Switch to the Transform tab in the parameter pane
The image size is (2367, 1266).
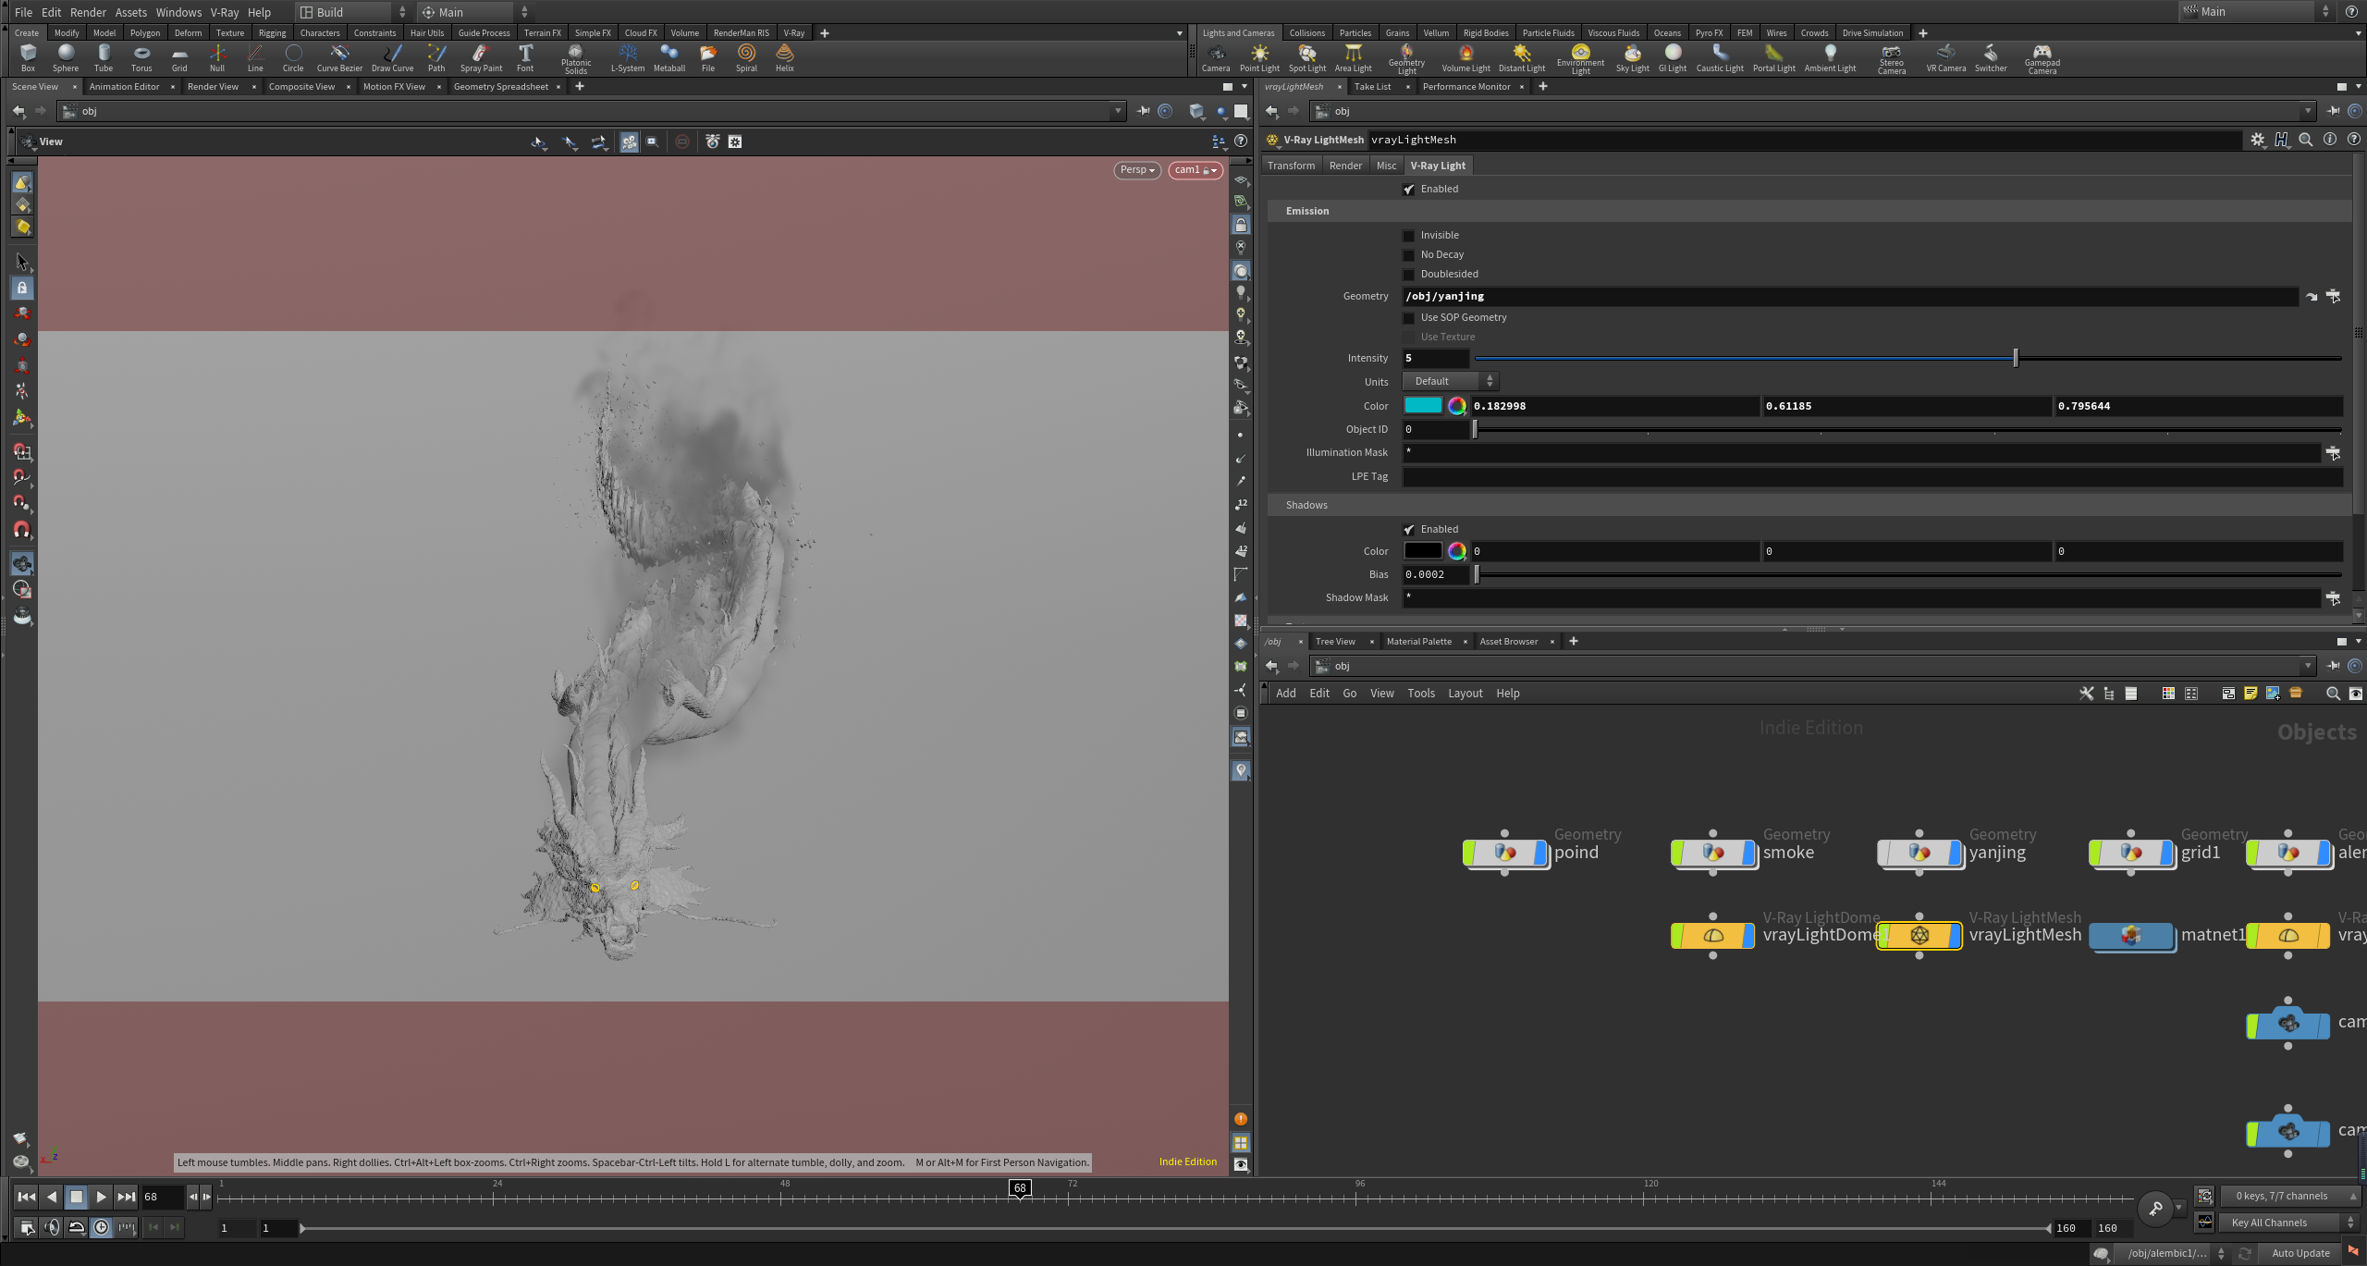pos(1291,165)
